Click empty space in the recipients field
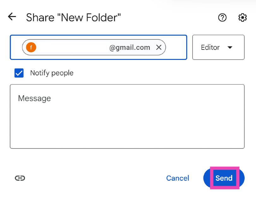The height and width of the screenshot is (198, 256). 176,47
